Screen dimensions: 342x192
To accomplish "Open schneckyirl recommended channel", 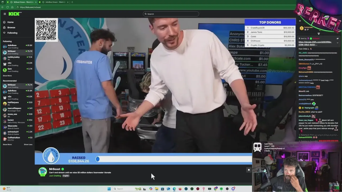I will coord(17,133).
